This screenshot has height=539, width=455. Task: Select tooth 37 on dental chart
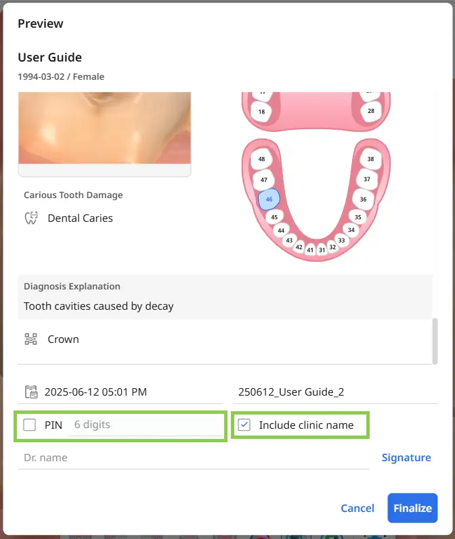[367, 179]
